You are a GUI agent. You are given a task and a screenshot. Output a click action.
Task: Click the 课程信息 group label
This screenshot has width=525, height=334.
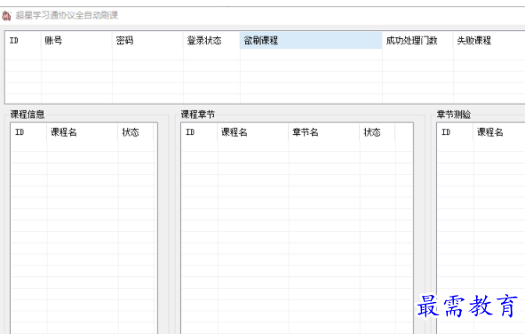click(x=28, y=115)
